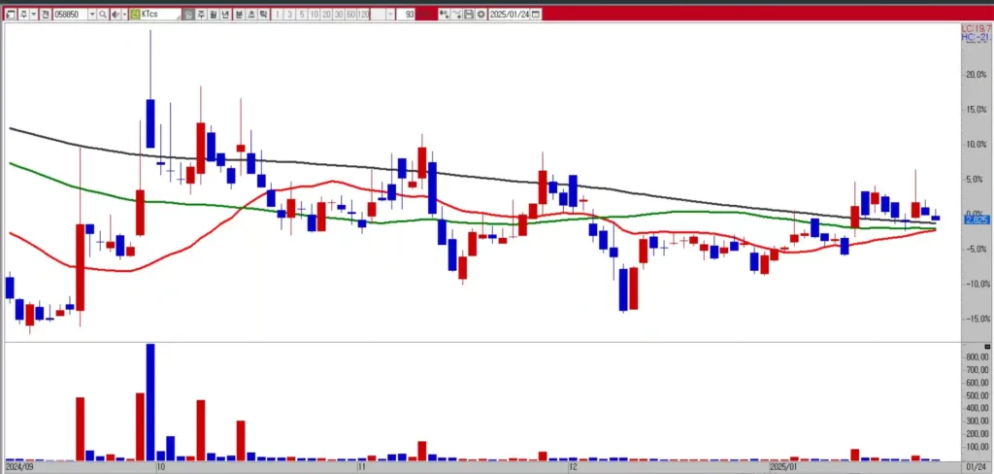Click the stock code field 058850

(x=70, y=15)
